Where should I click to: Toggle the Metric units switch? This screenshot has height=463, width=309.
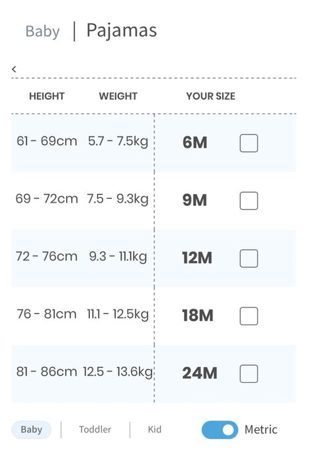click(x=220, y=430)
